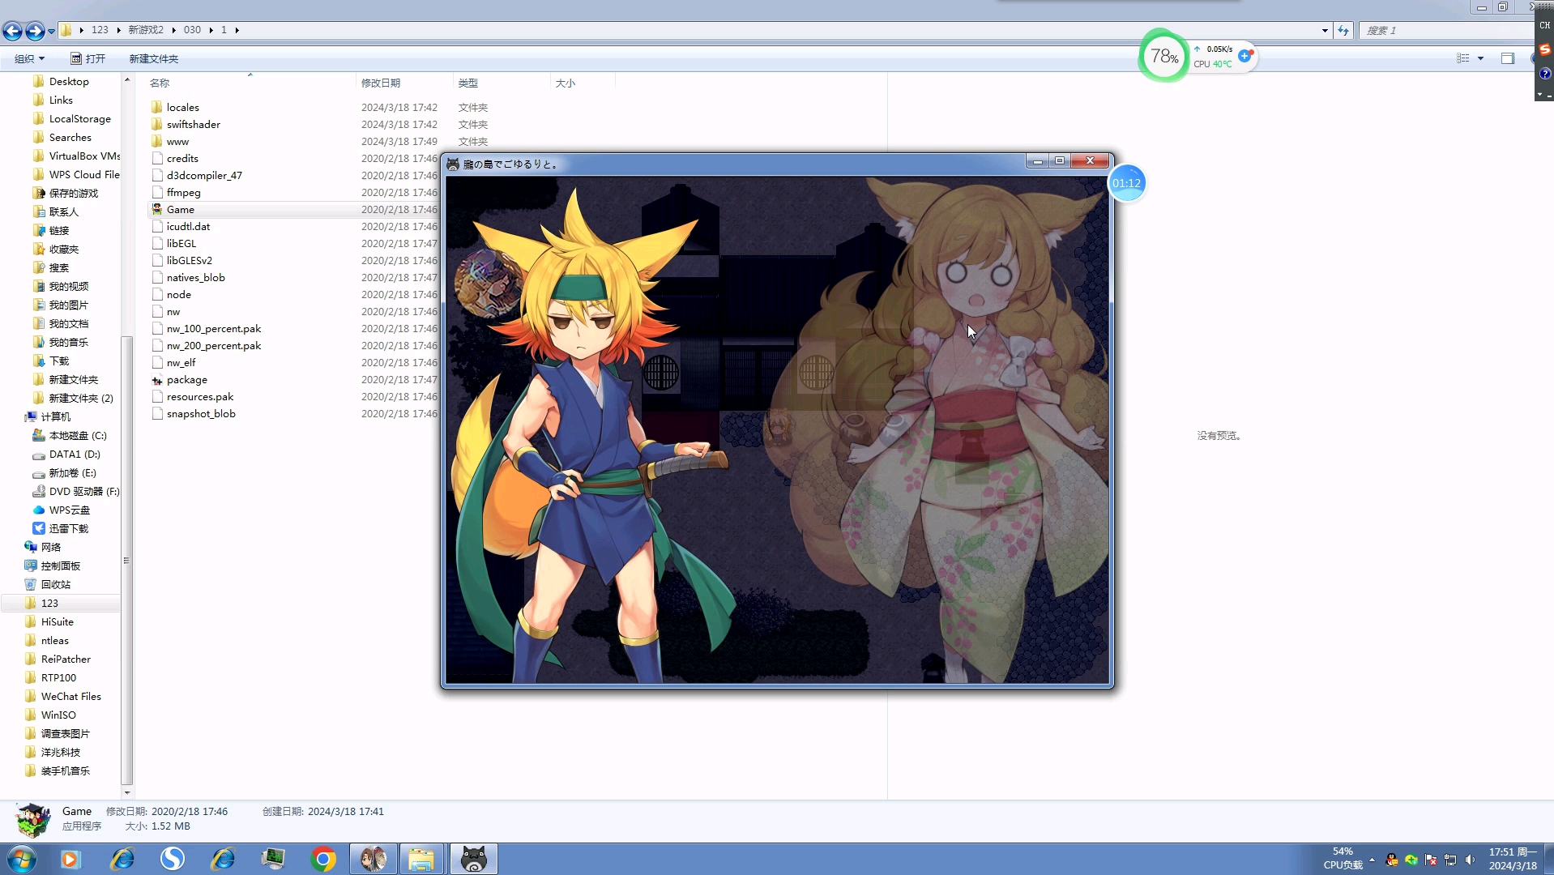Open 回收站 in navigation tree
This screenshot has height=875, width=1554.
point(55,585)
